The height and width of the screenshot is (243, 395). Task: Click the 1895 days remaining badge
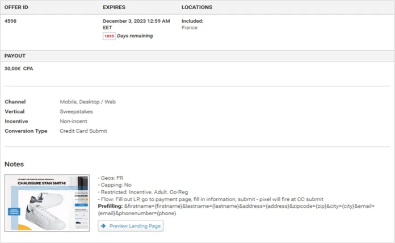click(109, 36)
